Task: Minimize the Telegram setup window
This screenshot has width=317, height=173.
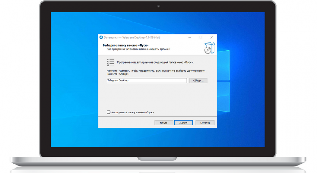Action: tap(189, 37)
